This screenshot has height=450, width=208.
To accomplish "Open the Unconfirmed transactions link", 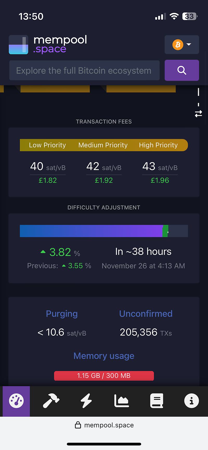I will point(146,314).
